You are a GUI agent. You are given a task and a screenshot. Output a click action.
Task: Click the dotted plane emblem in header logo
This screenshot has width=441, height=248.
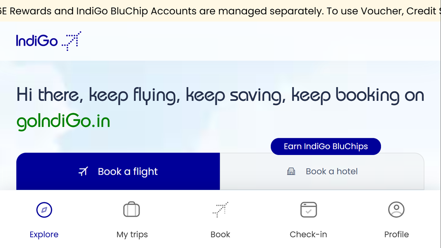point(71,41)
